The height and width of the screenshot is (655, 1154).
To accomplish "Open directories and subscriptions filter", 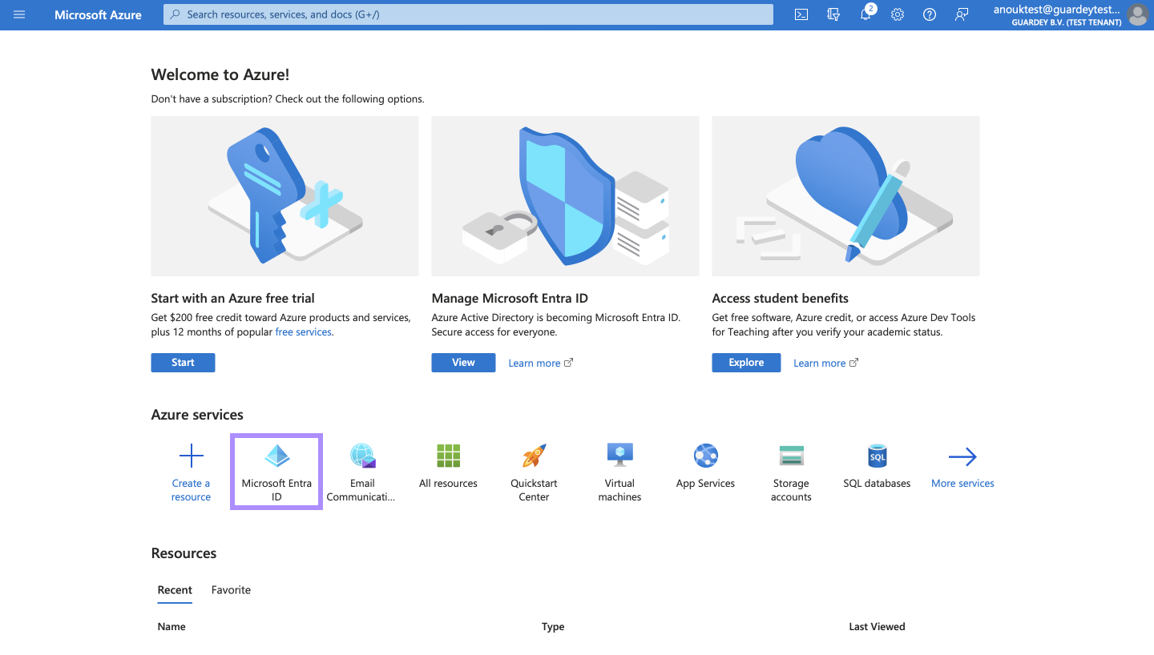I will pos(833,14).
